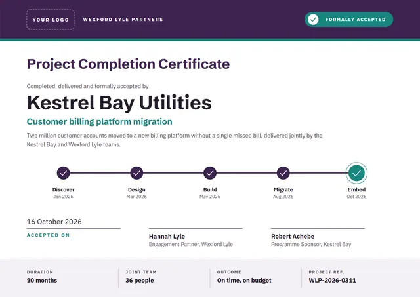Click the Design label under timeline
420x297 pixels.
(136, 189)
